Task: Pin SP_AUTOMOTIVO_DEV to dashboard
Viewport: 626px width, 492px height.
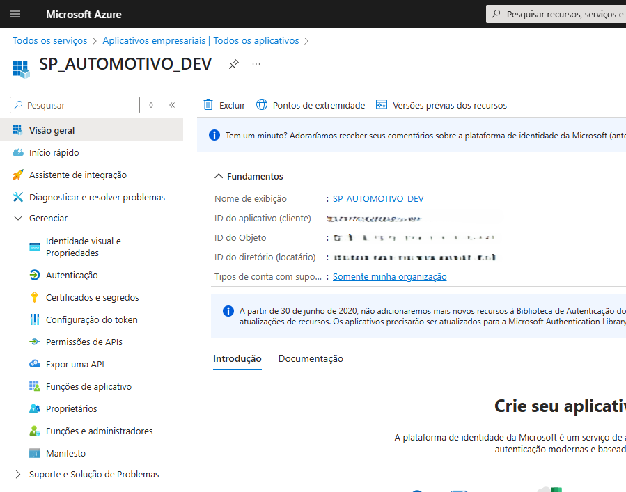Action: pyautogui.click(x=233, y=64)
